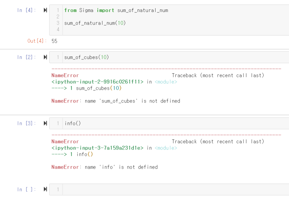
Task: Click the info() input code line
Action: [x=73, y=123]
